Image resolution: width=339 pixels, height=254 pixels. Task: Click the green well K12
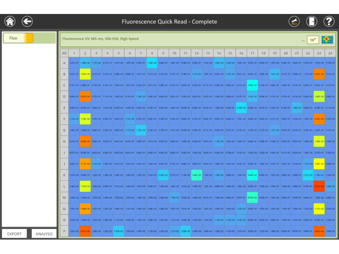[196, 175]
